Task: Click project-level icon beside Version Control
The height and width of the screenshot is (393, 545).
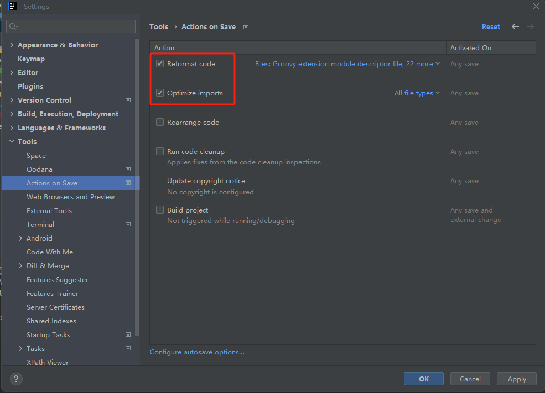Action: point(128,100)
